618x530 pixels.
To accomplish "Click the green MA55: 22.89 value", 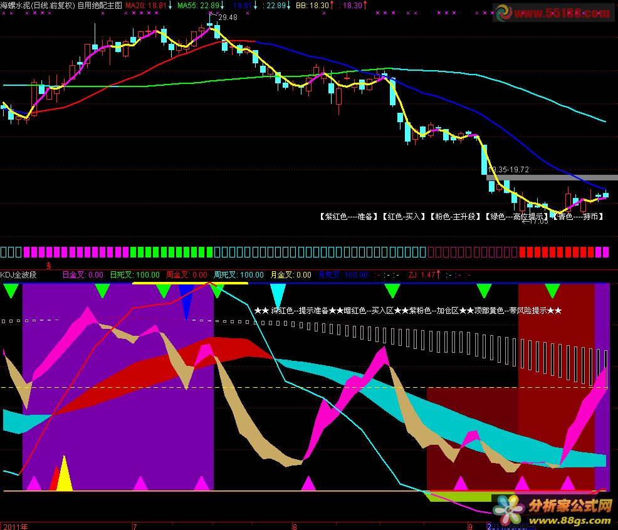I will tap(198, 6).
